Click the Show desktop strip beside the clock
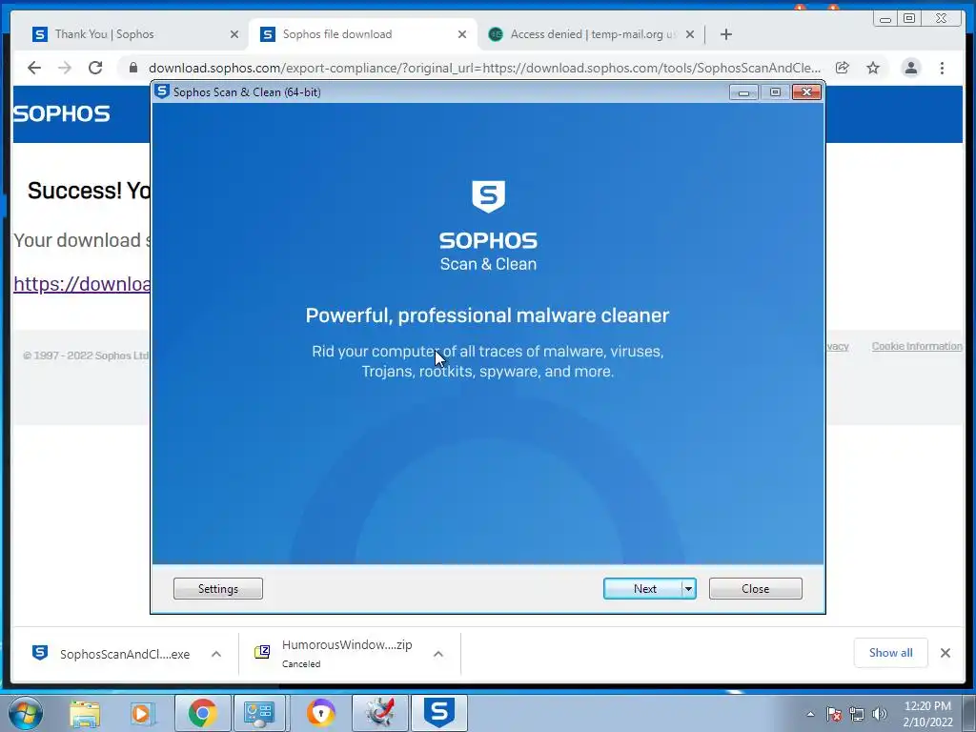This screenshot has width=976, height=732. (x=970, y=713)
